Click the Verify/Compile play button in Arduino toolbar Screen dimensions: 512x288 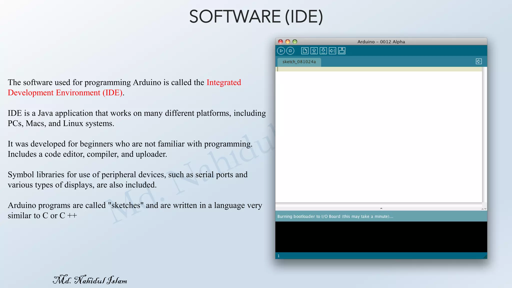click(x=281, y=51)
